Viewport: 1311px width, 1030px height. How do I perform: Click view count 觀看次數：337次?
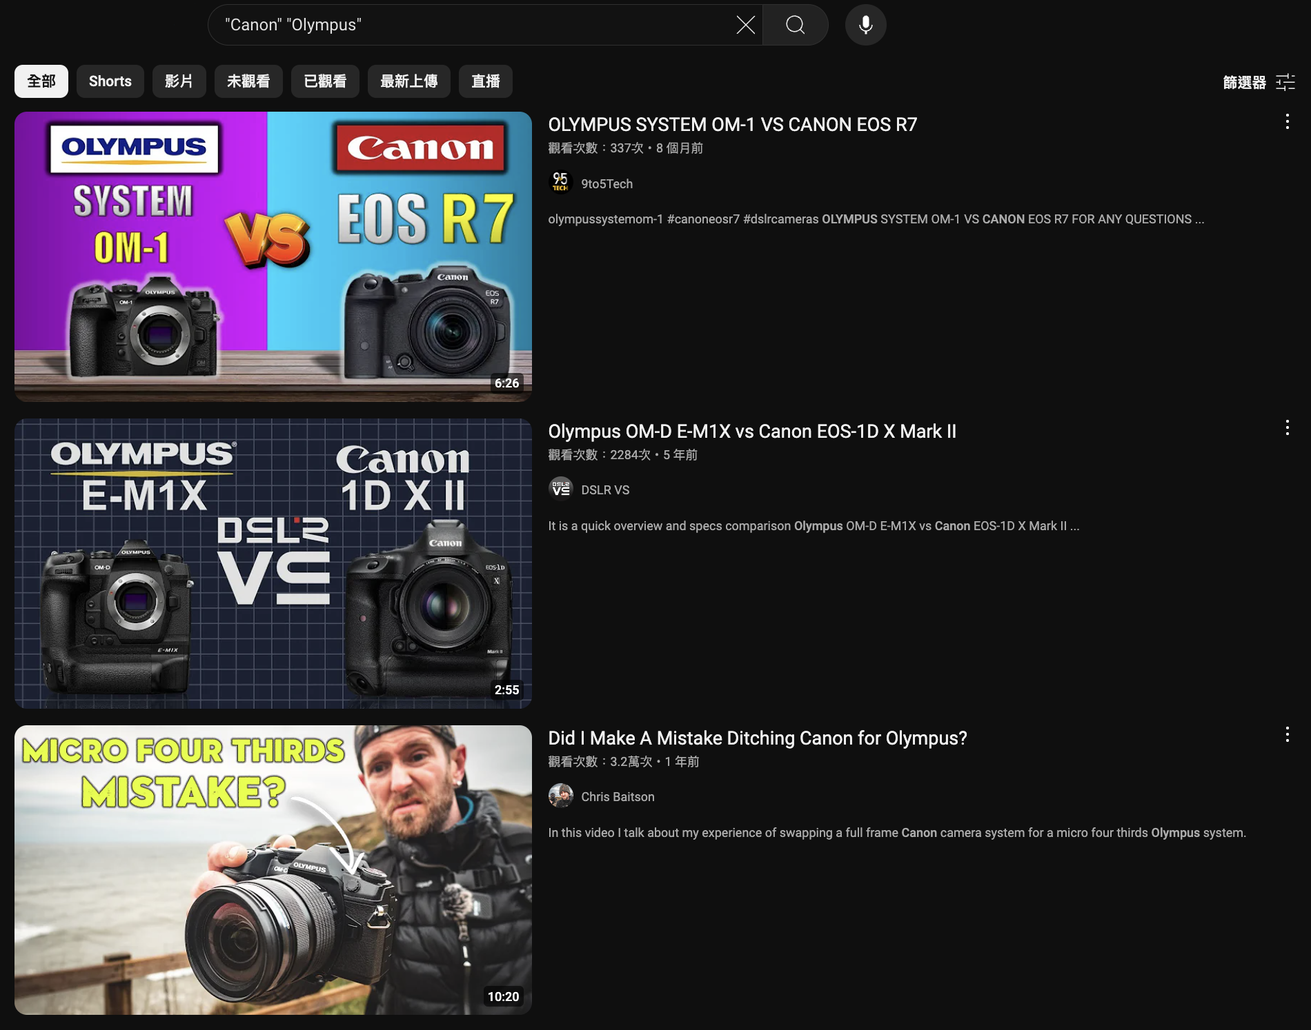596,148
